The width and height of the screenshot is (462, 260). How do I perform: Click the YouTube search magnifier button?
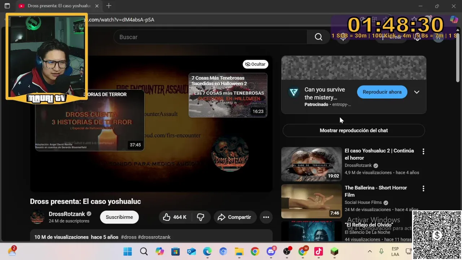click(318, 37)
